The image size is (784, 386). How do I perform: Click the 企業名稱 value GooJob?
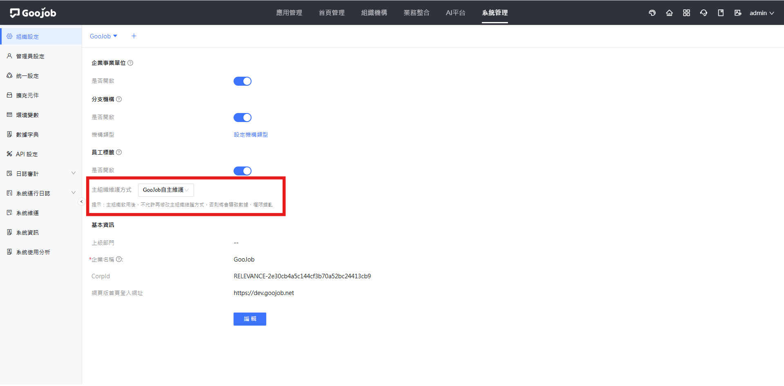point(244,260)
